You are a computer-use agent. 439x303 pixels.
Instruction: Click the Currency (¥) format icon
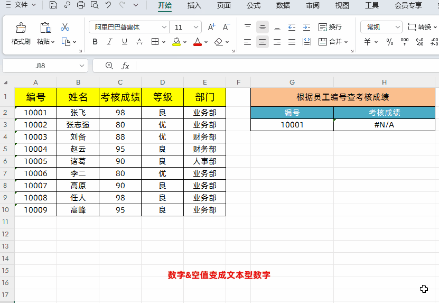tap(367, 42)
